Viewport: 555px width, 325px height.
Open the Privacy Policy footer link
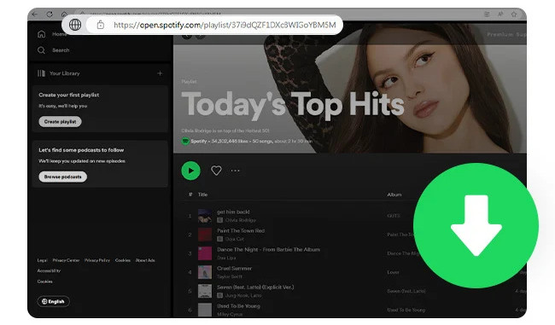(x=97, y=260)
